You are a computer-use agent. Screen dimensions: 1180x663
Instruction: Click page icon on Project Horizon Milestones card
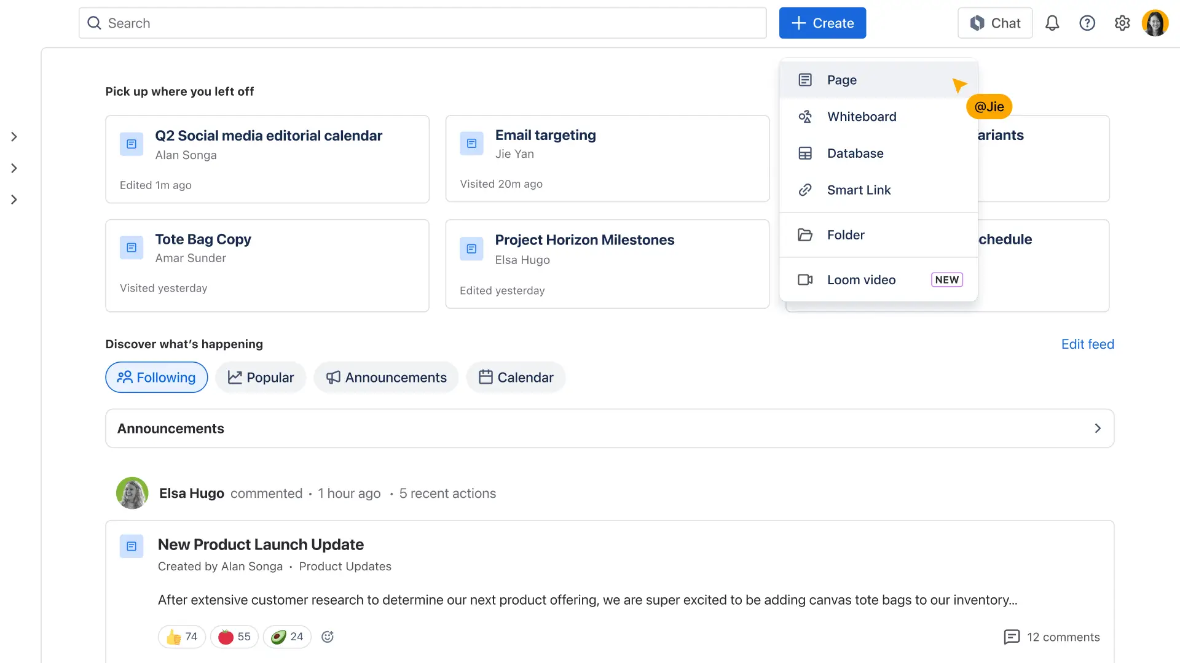pos(471,249)
